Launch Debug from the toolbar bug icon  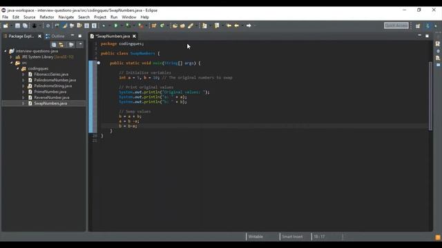104,25
